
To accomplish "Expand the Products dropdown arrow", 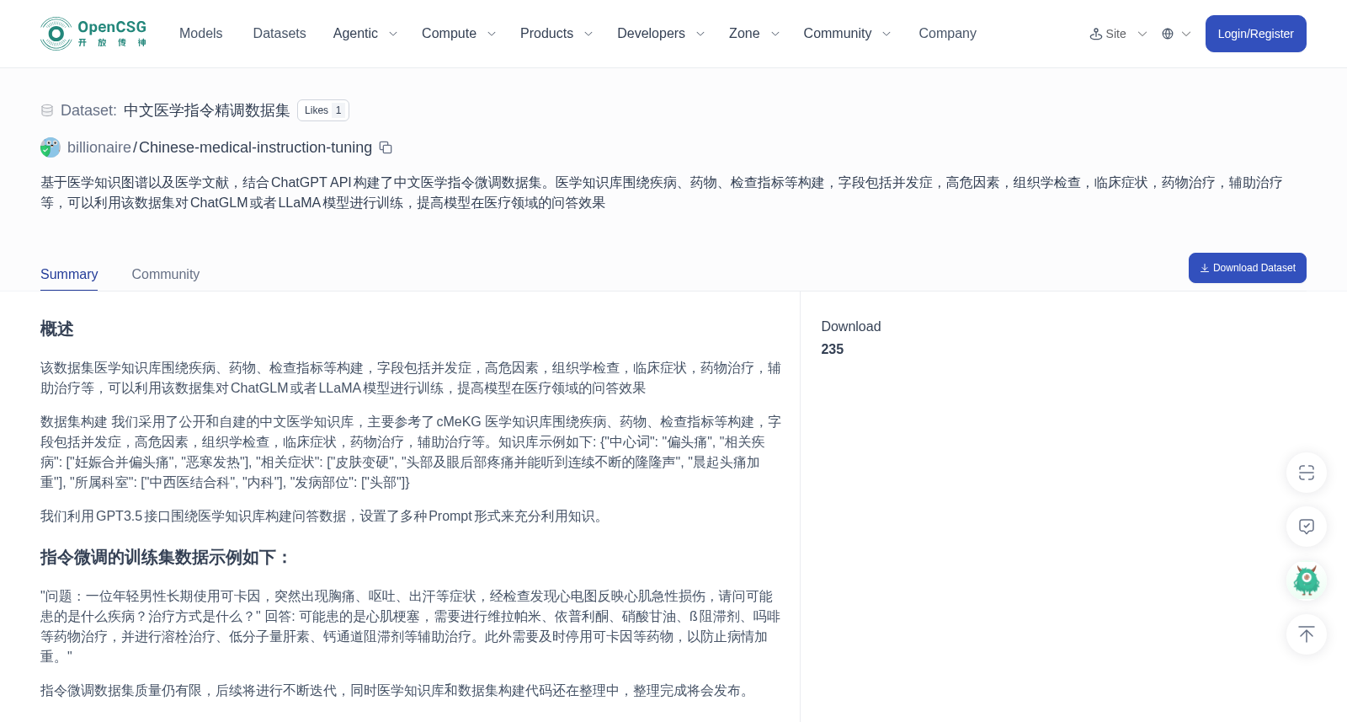I will 588,34.
